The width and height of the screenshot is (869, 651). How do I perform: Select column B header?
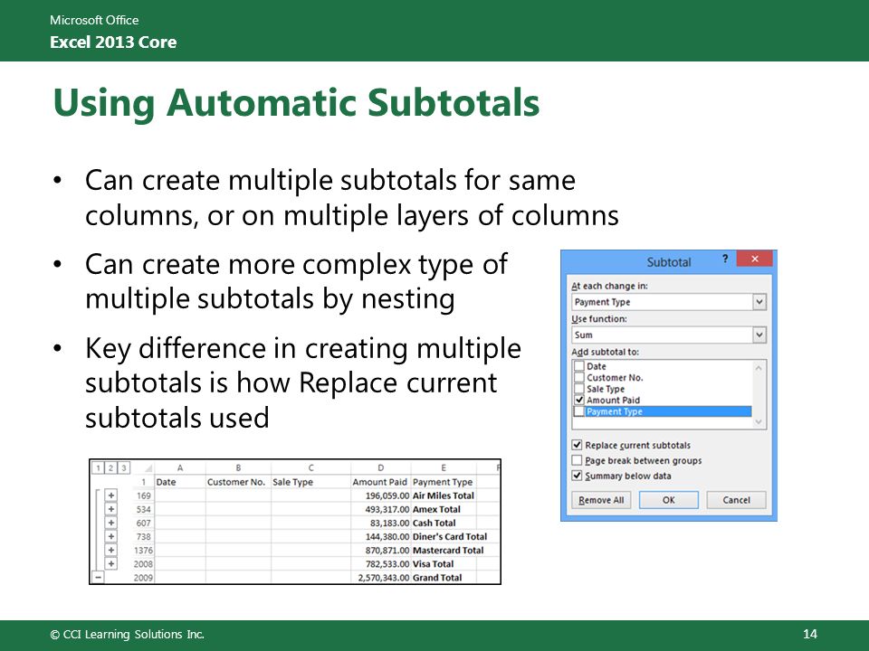pyautogui.click(x=238, y=467)
